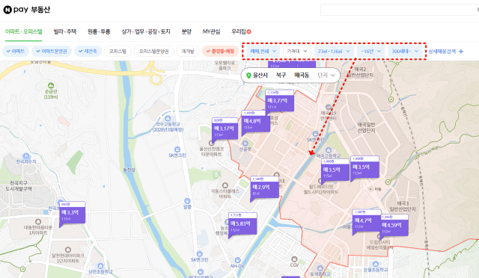The image size is (479, 278).
Task: Open the MY관심 tab
Action: coord(211,31)
